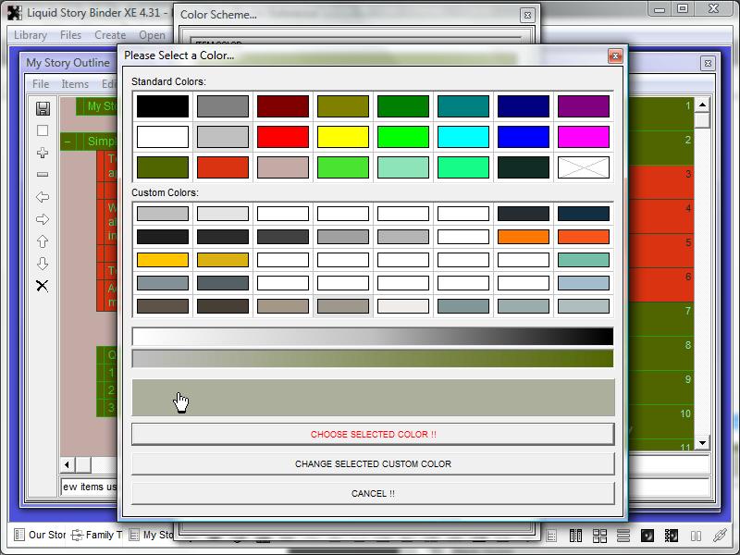Open the Create menu
Viewport: 740px width, 555px height.
(x=110, y=35)
